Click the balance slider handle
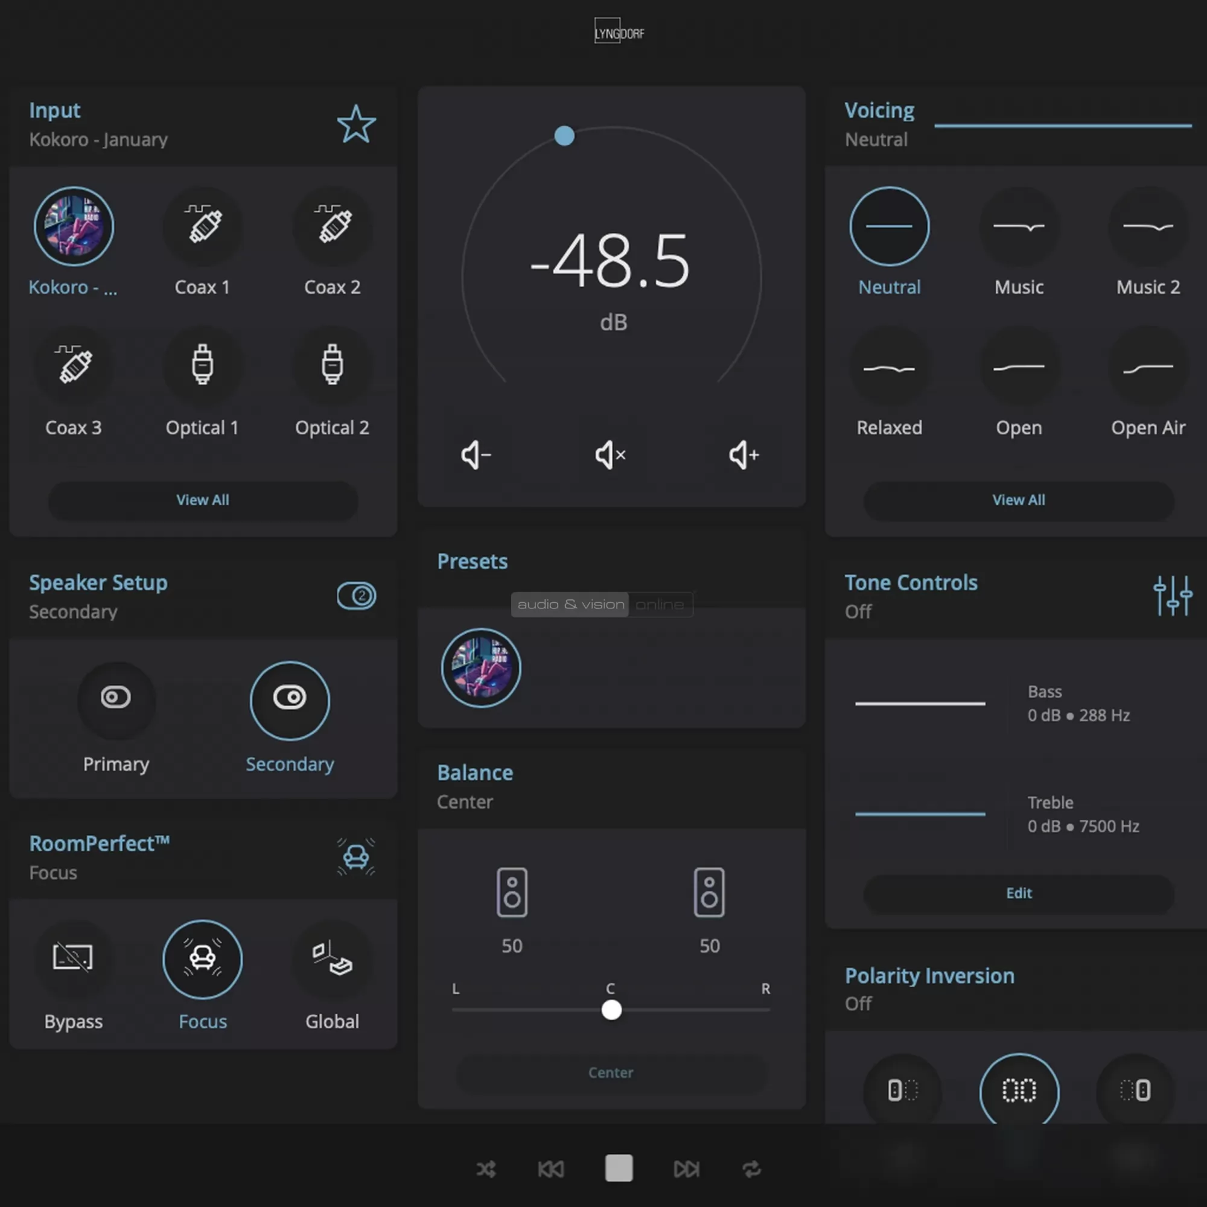 point(611,1010)
